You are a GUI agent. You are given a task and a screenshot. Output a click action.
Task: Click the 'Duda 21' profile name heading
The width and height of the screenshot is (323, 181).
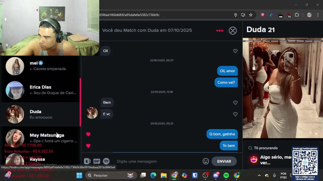(260, 30)
